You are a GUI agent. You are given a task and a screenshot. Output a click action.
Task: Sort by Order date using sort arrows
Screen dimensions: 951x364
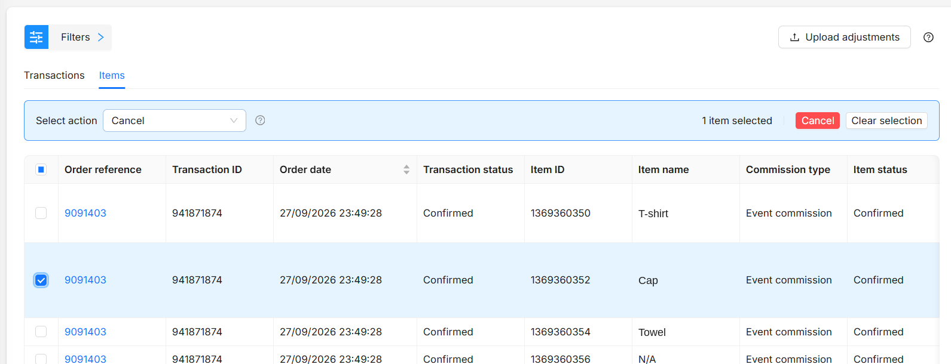click(x=406, y=169)
